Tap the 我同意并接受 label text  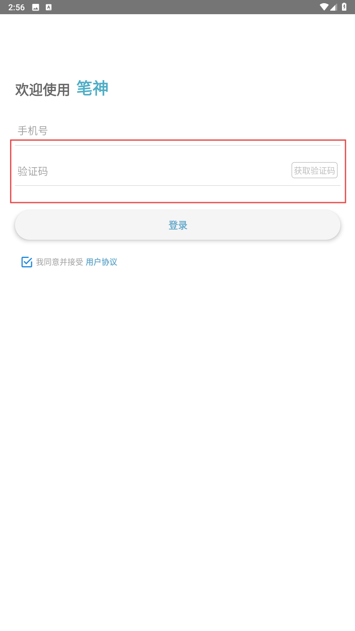click(60, 262)
